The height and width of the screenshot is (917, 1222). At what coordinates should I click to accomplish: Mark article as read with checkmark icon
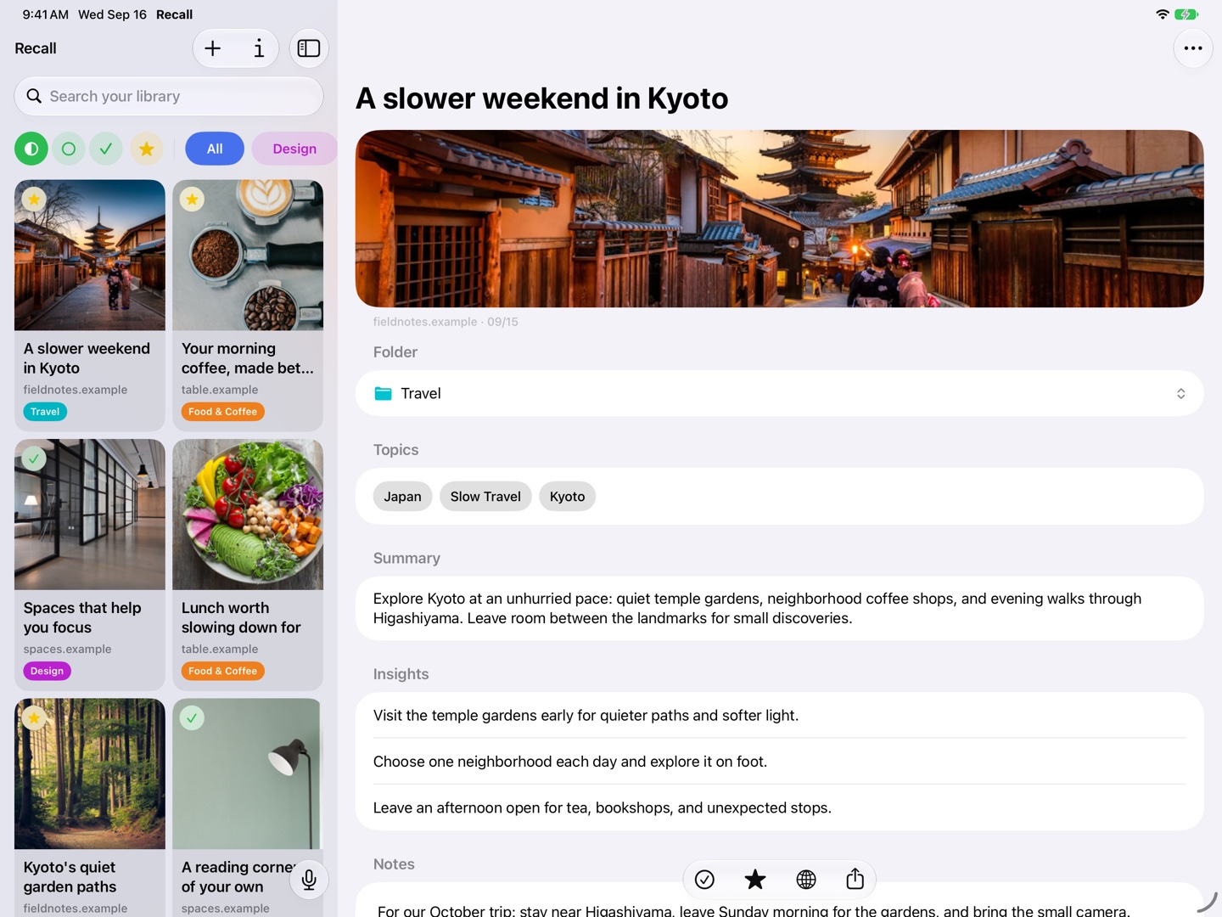point(704,880)
